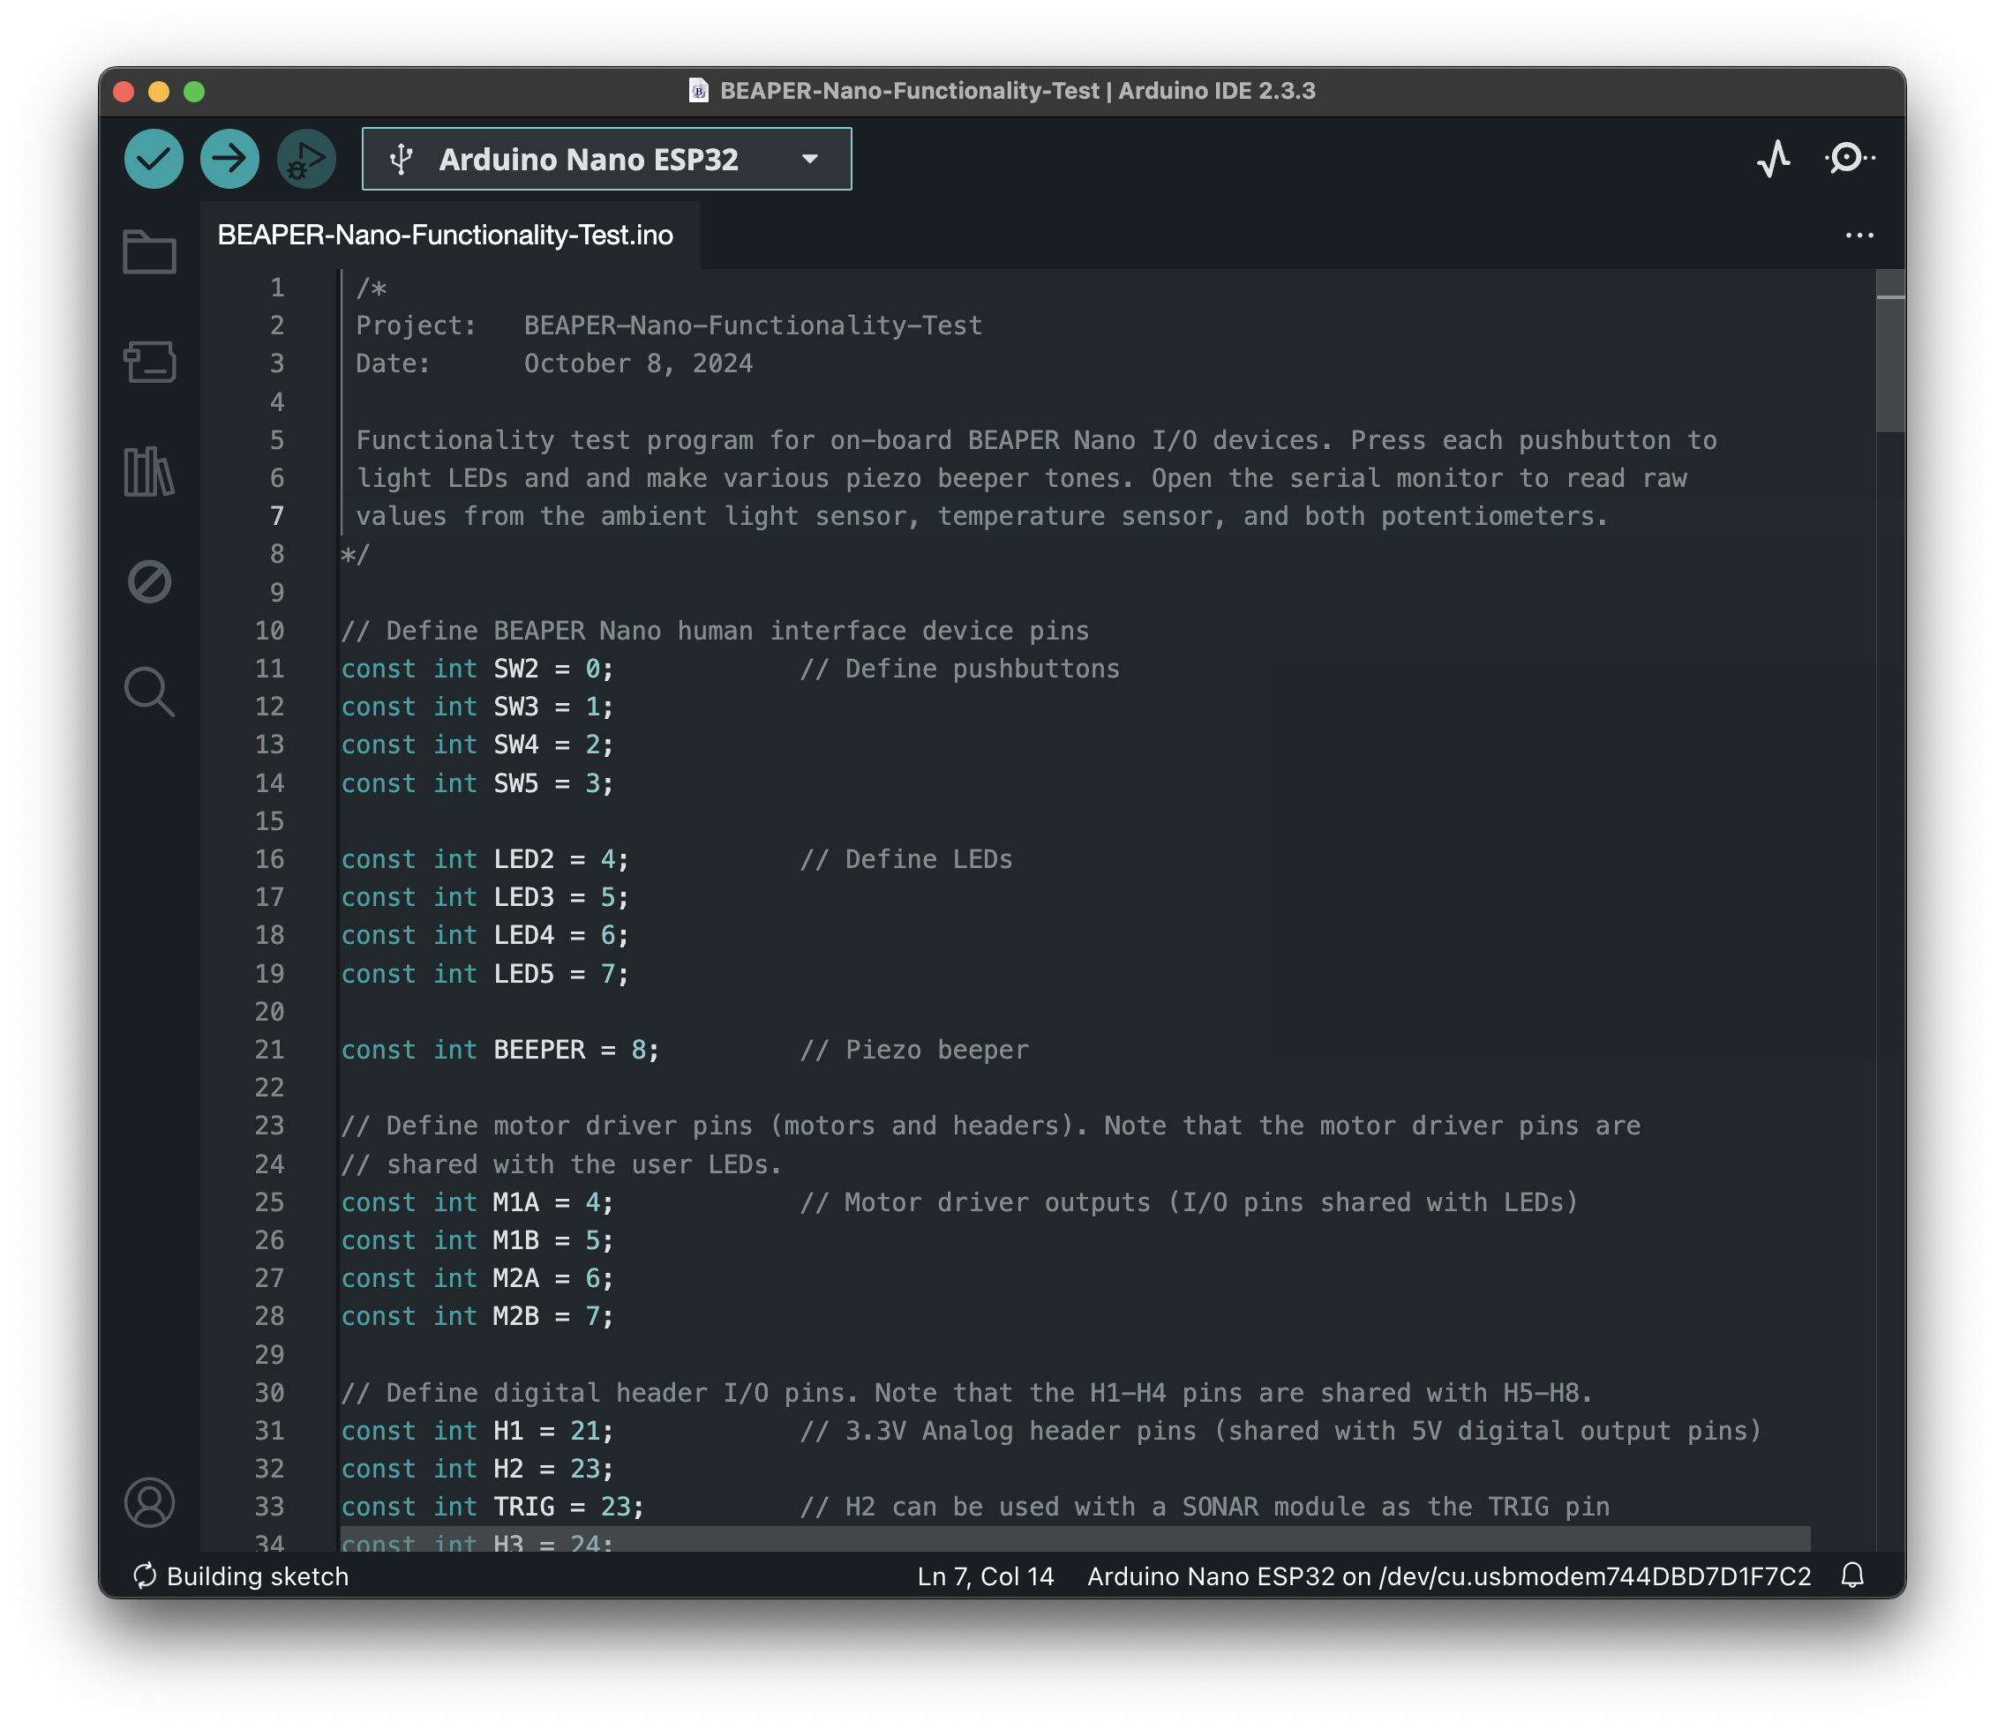The image size is (2005, 1729).
Task: Open the Serial Monitor
Action: point(1848,159)
